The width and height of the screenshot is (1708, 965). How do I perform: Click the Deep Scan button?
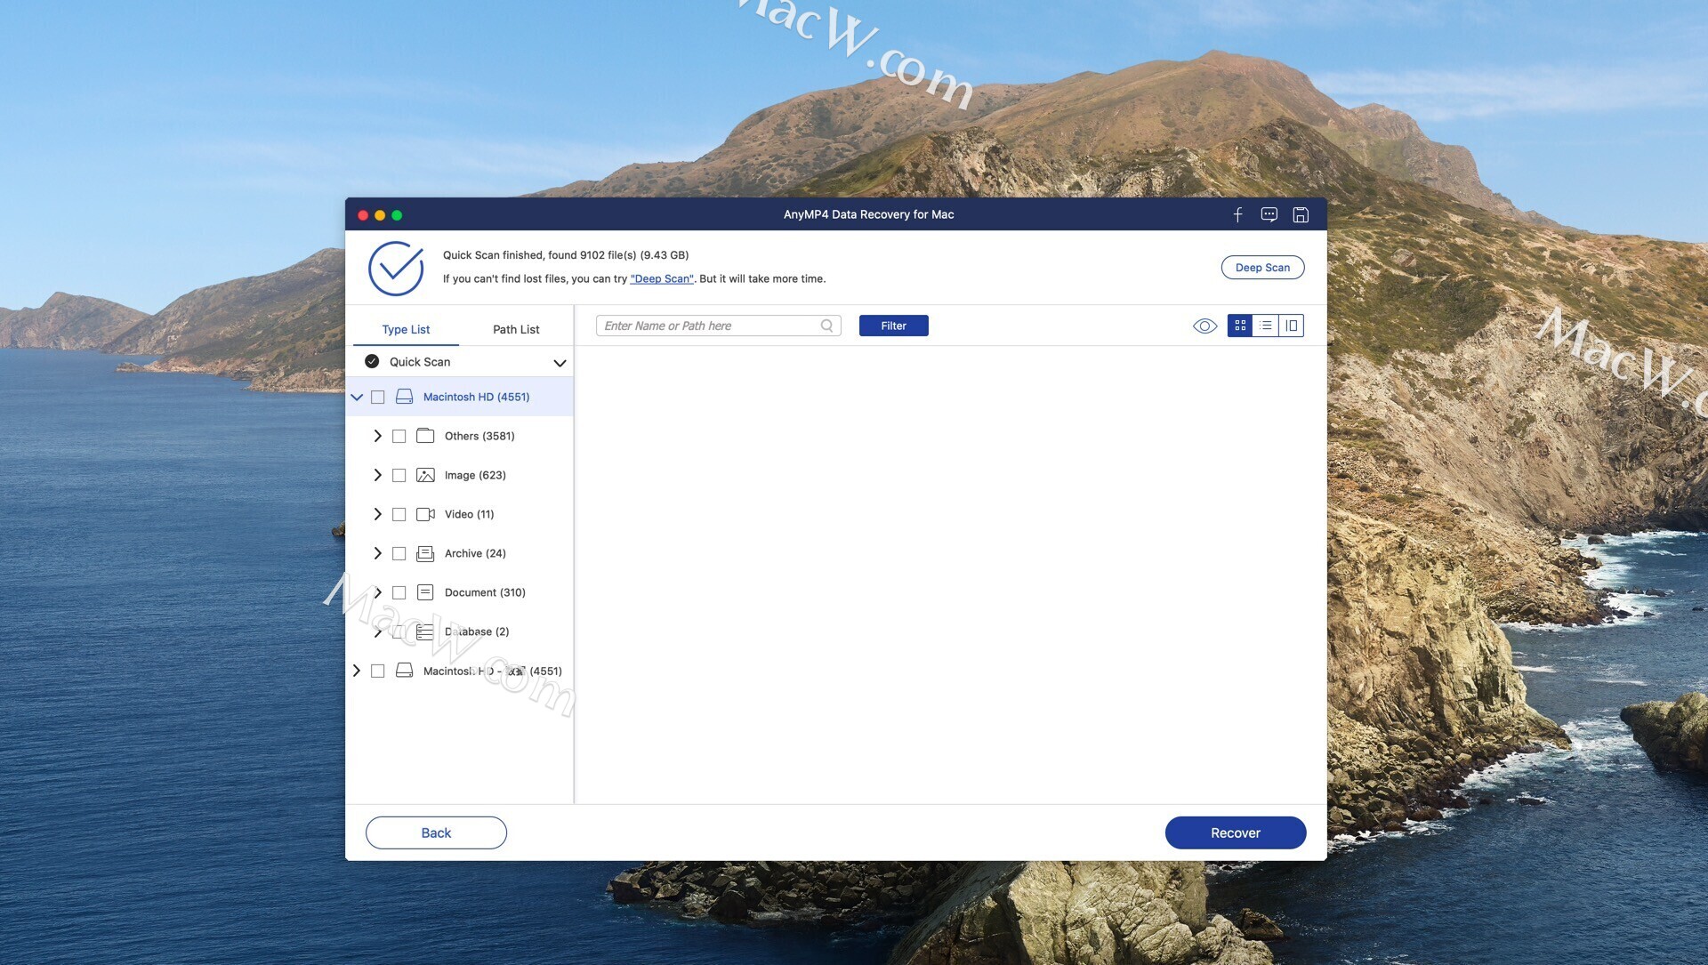[1262, 268]
